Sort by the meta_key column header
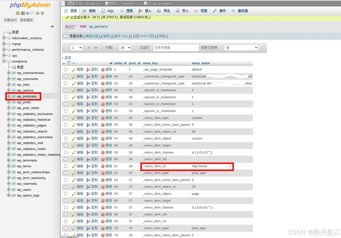This screenshot has height=238, width=341. click(x=150, y=63)
